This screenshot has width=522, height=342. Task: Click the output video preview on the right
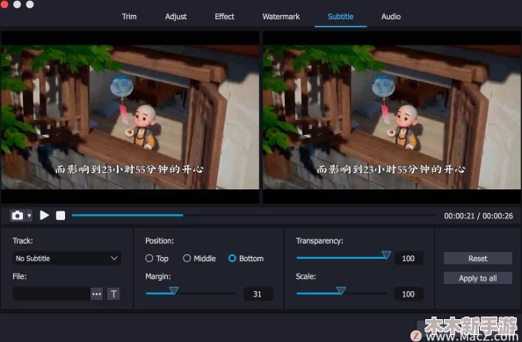click(392, 117)
